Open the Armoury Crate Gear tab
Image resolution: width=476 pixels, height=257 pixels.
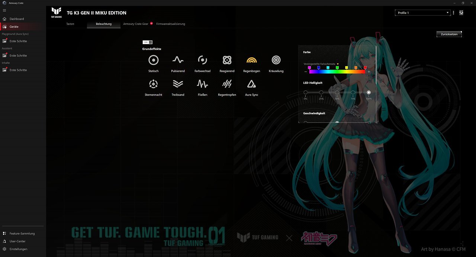[x=136, y=24]
